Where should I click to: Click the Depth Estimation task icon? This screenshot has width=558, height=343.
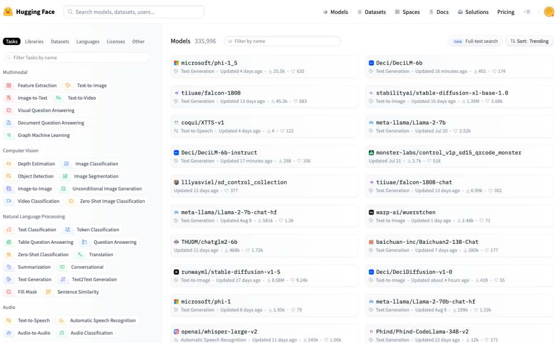tap(9, 164)
